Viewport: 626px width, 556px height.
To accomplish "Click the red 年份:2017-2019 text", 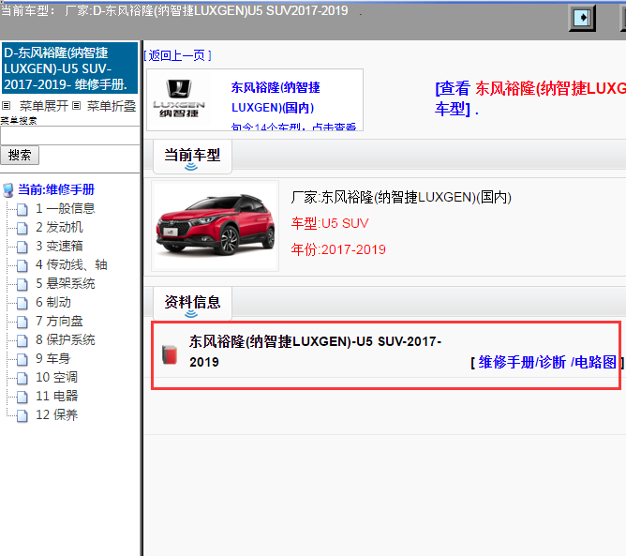I will click(x=338, y=249).
